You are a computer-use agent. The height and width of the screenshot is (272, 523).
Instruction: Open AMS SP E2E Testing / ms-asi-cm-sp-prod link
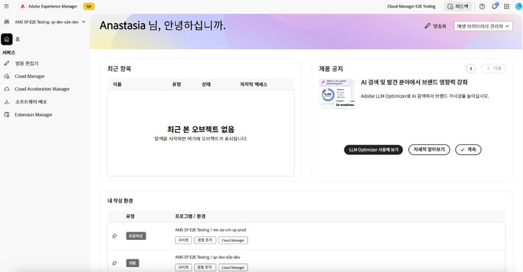tap(211, 230)
